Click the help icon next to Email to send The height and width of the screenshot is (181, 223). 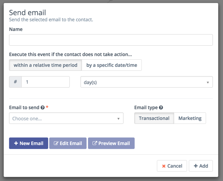tap(42, 107)
